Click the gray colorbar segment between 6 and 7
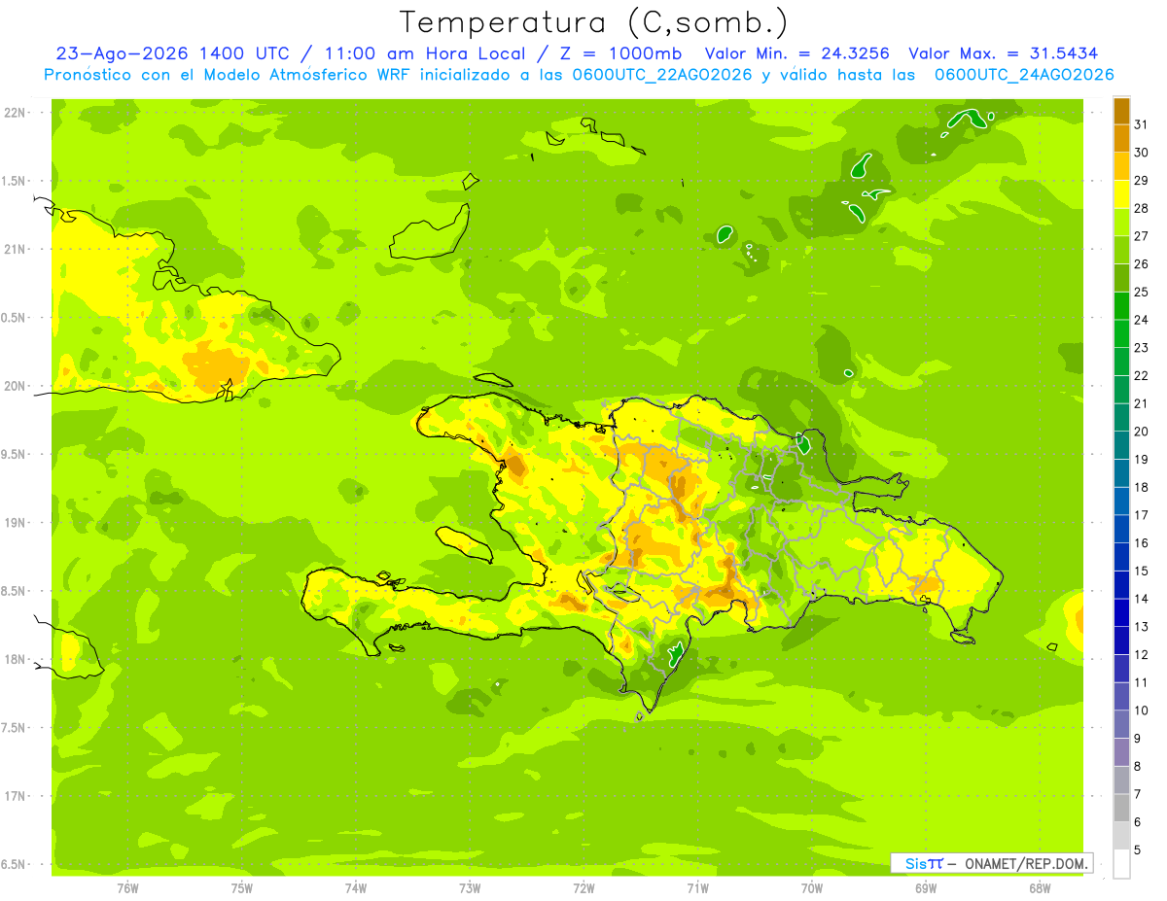 click(x=1121, y=808)
